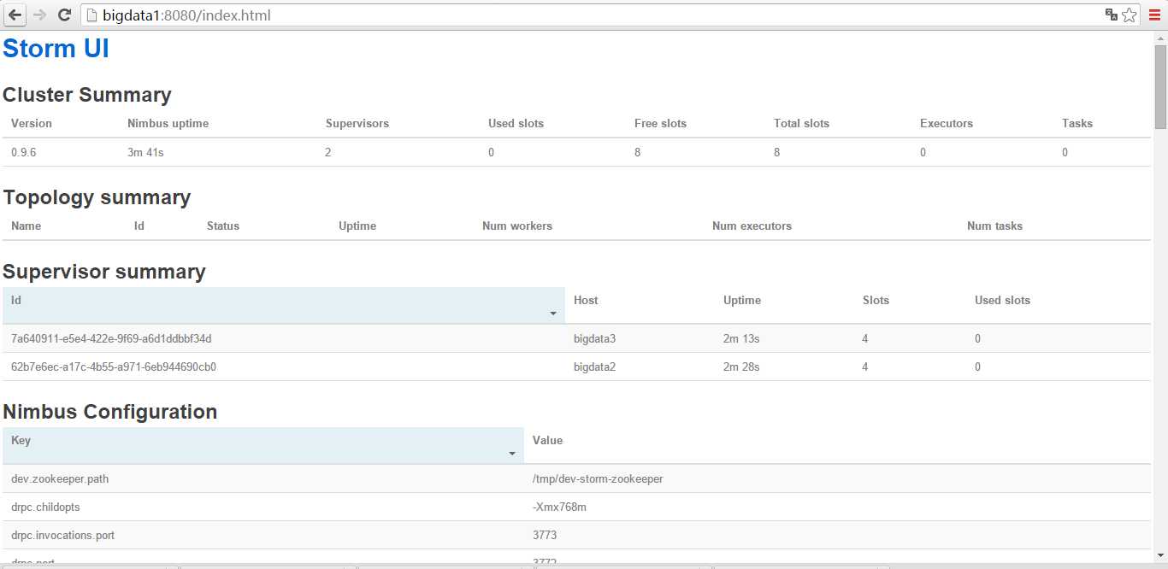Click the page icon beside the URL
Screen dimensions: 1168x569
point(92,15)
